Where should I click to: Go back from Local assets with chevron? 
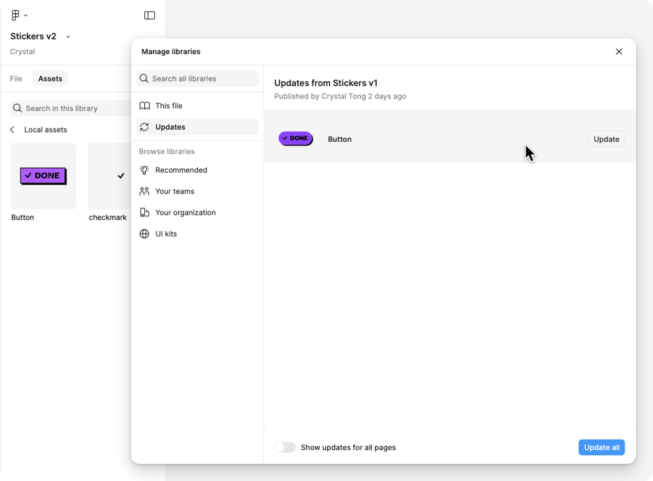tap(12, 130)
